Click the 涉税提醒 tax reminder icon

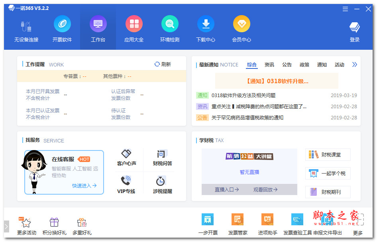tap(162, 184)
